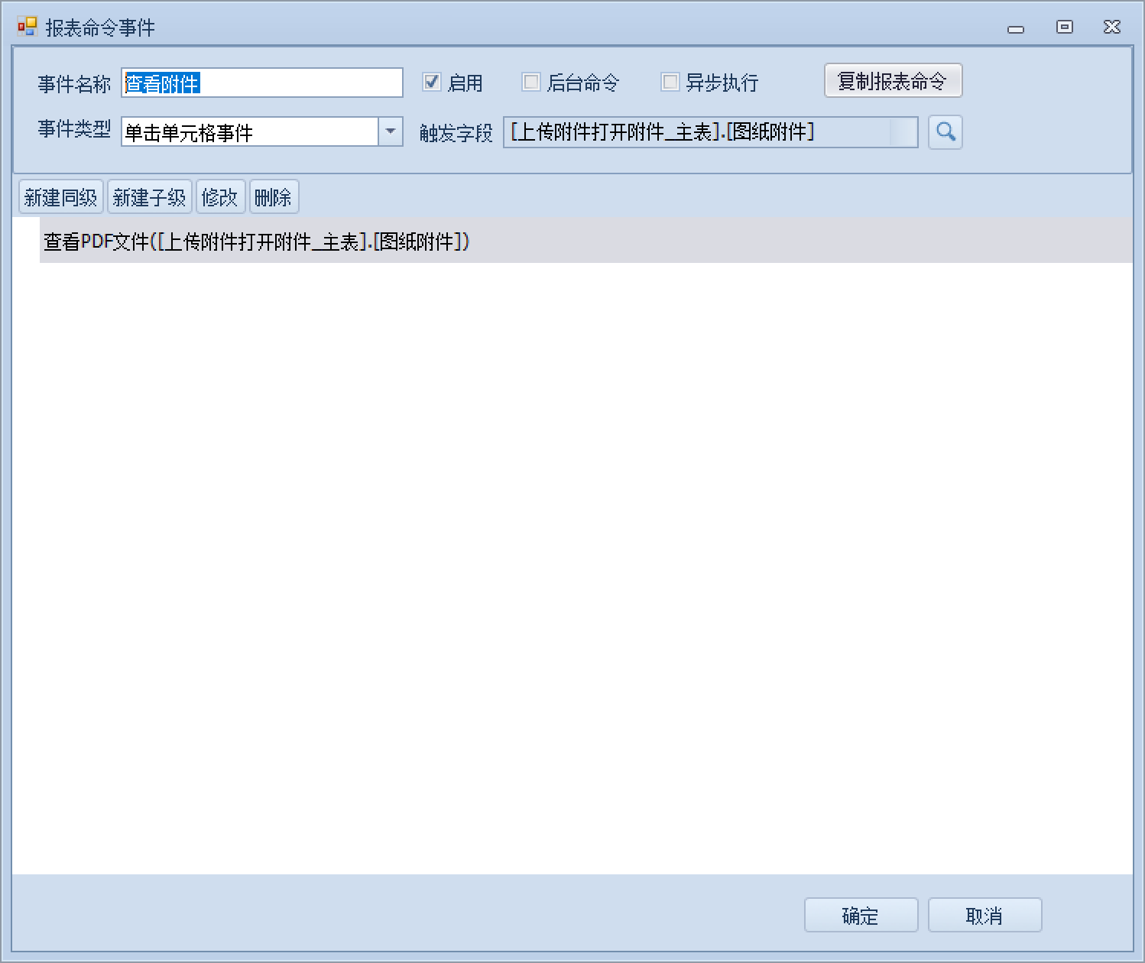Tick the 异步执行 checkbox
The image size is (1145, 963).
pyautogui.click(x=670, y=83)
